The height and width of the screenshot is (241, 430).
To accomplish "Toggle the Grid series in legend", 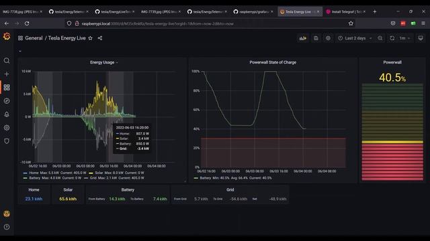I will coord(93,178).
